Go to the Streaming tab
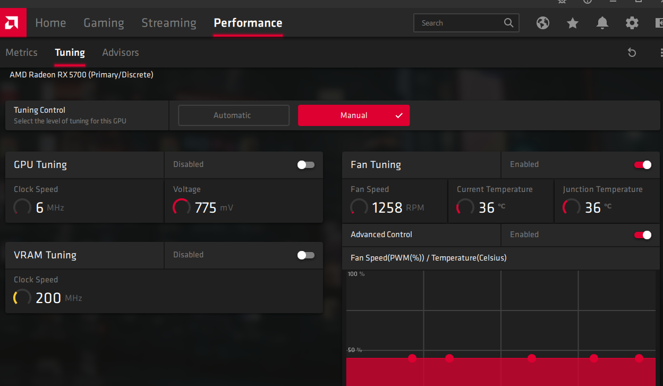Screen dimensions: 663x386 [x=169, y=23]
